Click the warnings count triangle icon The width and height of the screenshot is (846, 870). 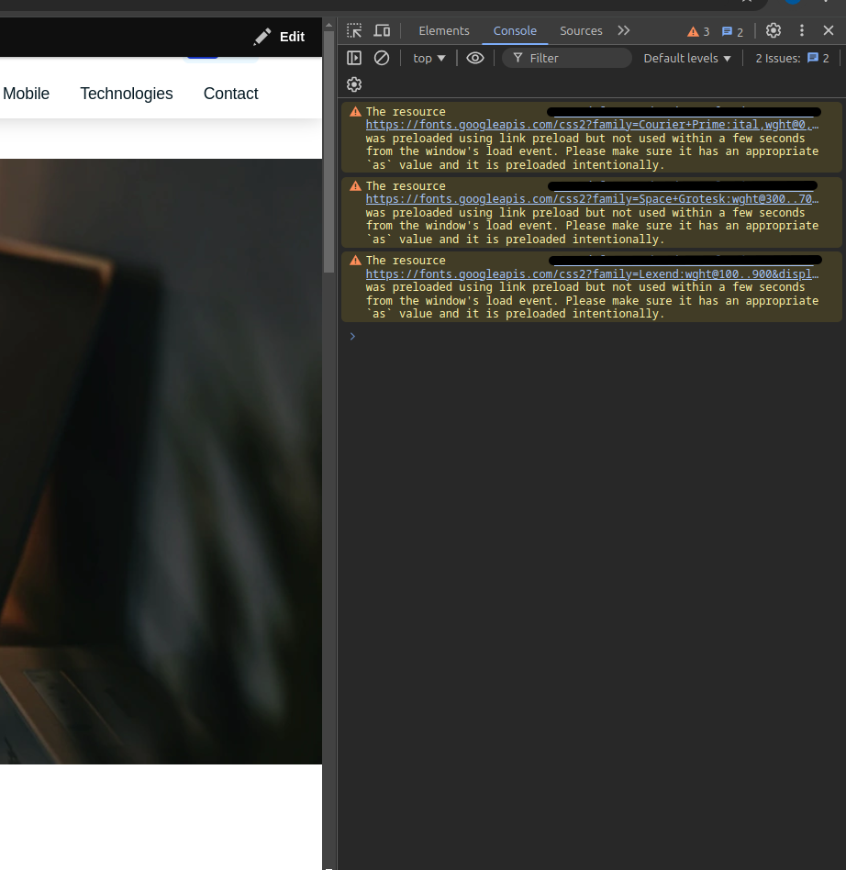click(698, 31)
